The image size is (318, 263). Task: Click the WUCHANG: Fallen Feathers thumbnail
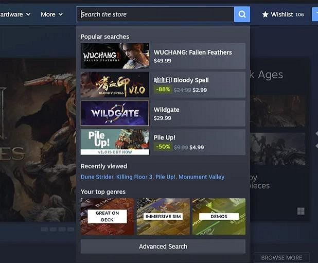[115, 56]
